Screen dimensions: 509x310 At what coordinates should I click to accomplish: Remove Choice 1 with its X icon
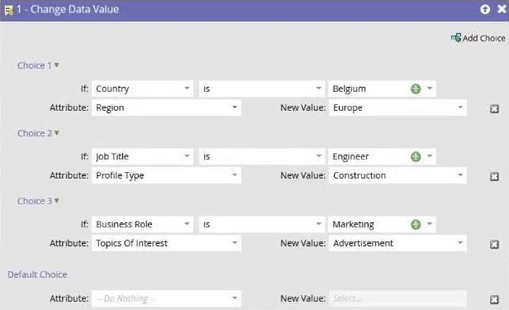(x=494, y=108)
